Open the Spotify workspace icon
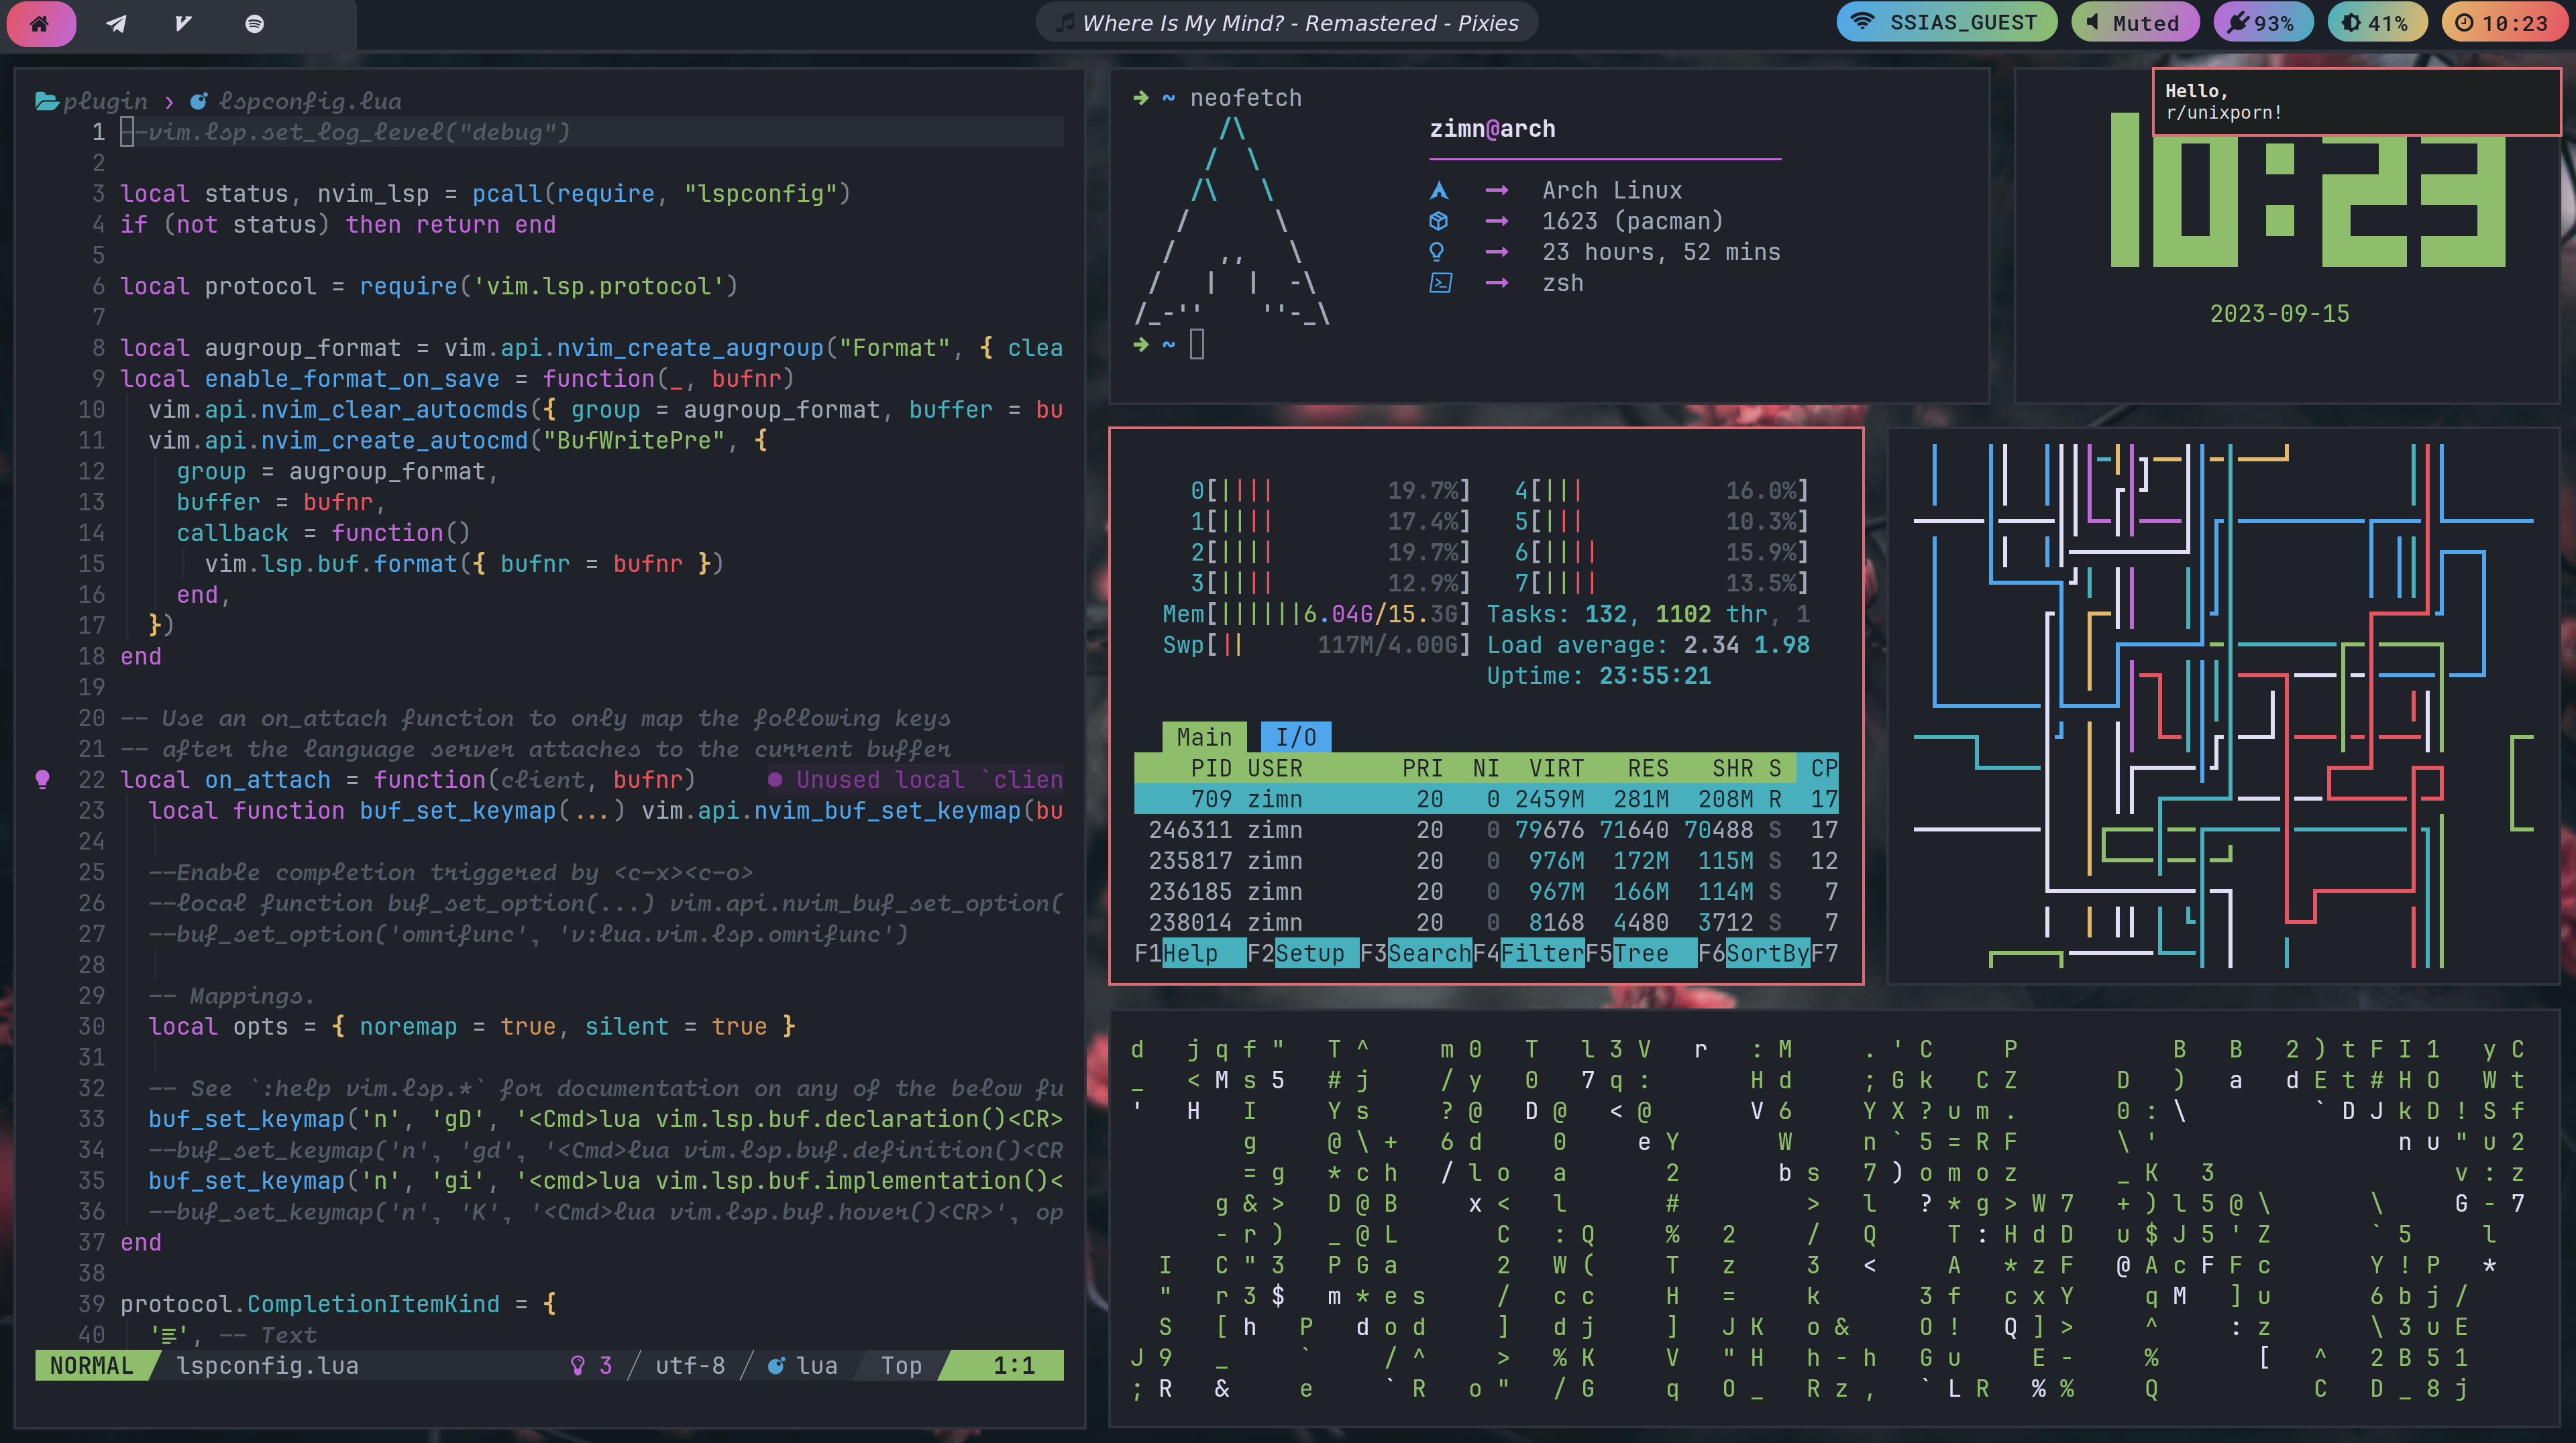 point(254,23)
